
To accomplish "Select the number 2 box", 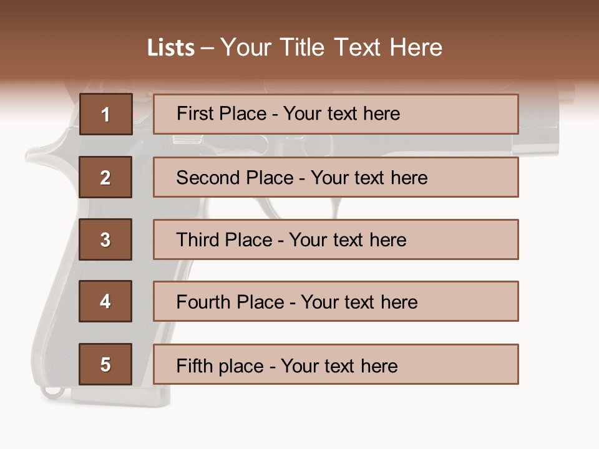I will (x=105, y=177).
